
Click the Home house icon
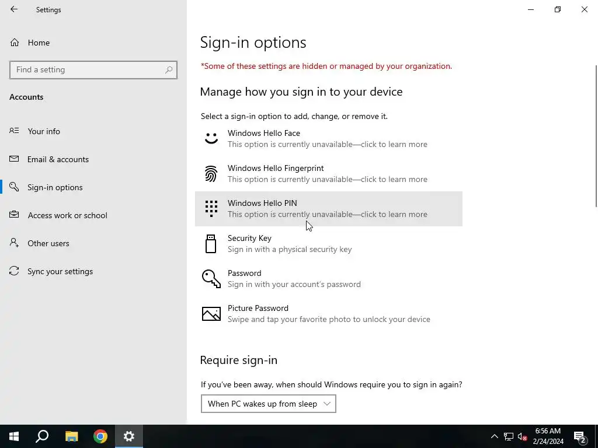point(15,42)
